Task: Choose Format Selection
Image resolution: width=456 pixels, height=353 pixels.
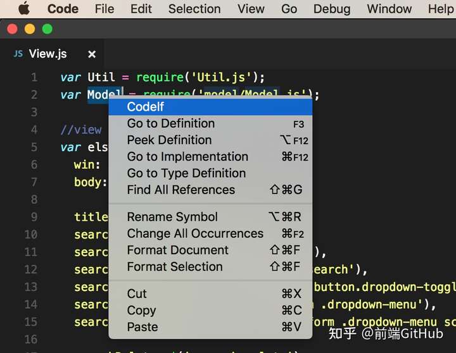Action: click(210, 266)
